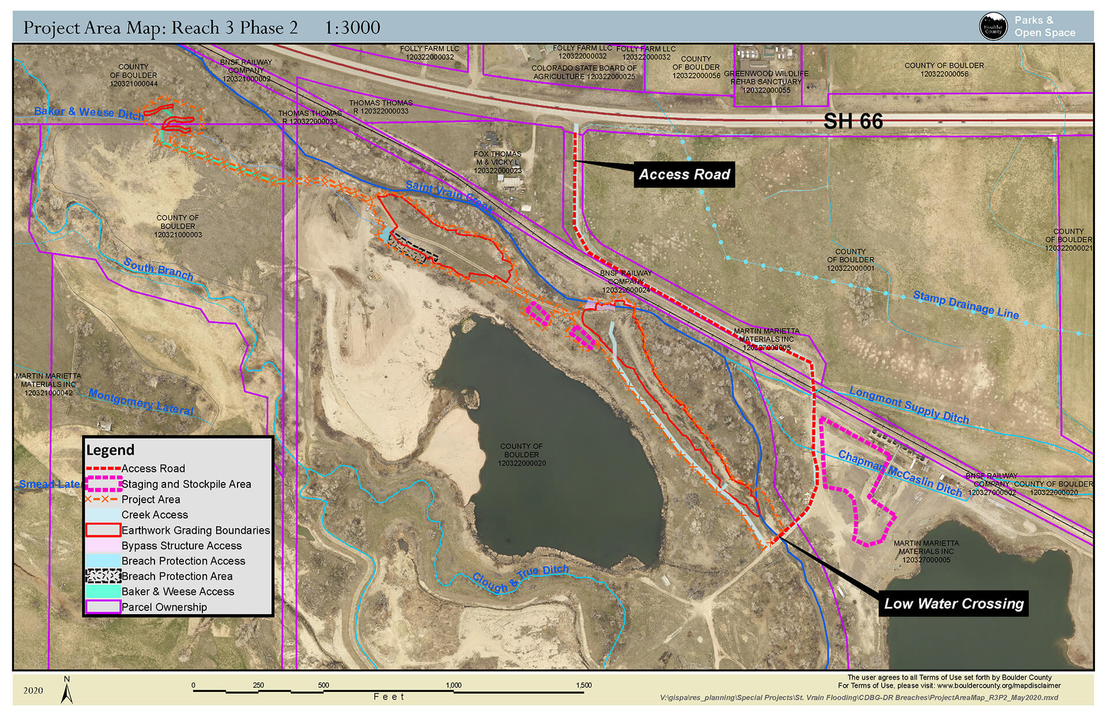Click the 'COUNTY OF BOULDER 120321000003' parcel label
Screen dimensions: 1107x716
point(178,227)
